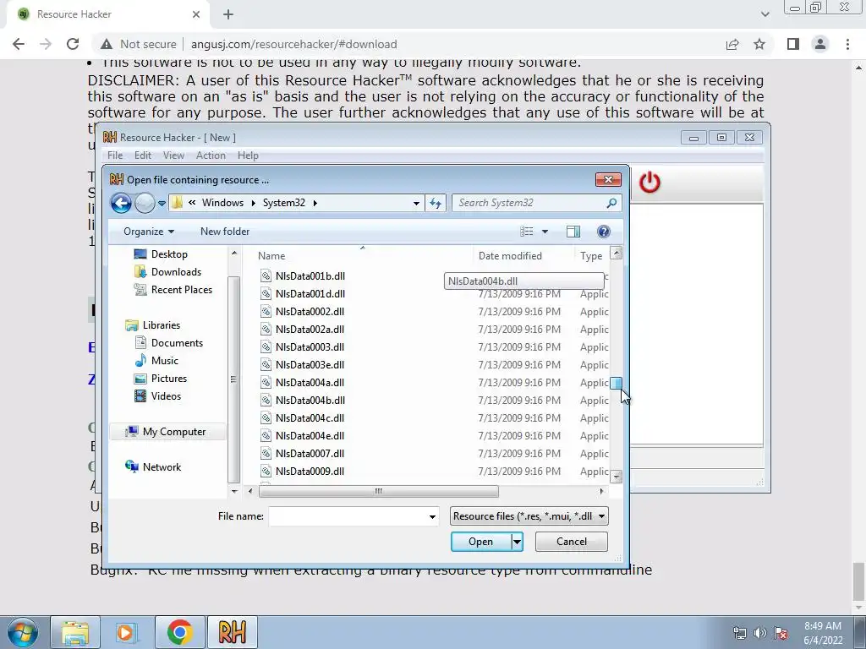Open recent locations dropdown beside the navigation arrows

point(162,203)
